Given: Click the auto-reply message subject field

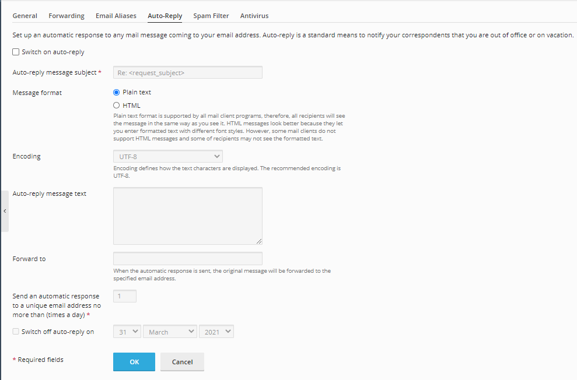Looking at the screenshot, I should [187, 73].
